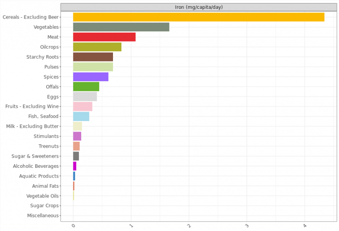Click the x-axis tick label 4
Screen dimensions: 339x231
click(x=305, y=226)
